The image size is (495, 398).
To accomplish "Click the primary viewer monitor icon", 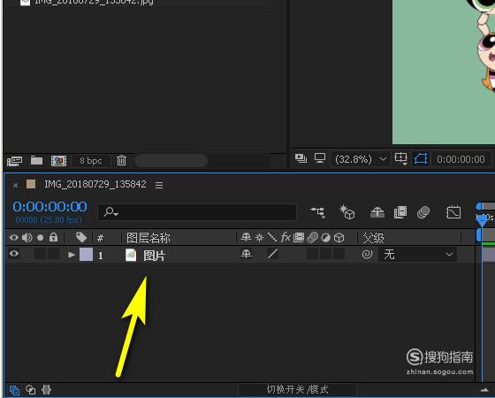I will (x=320, y=158).
